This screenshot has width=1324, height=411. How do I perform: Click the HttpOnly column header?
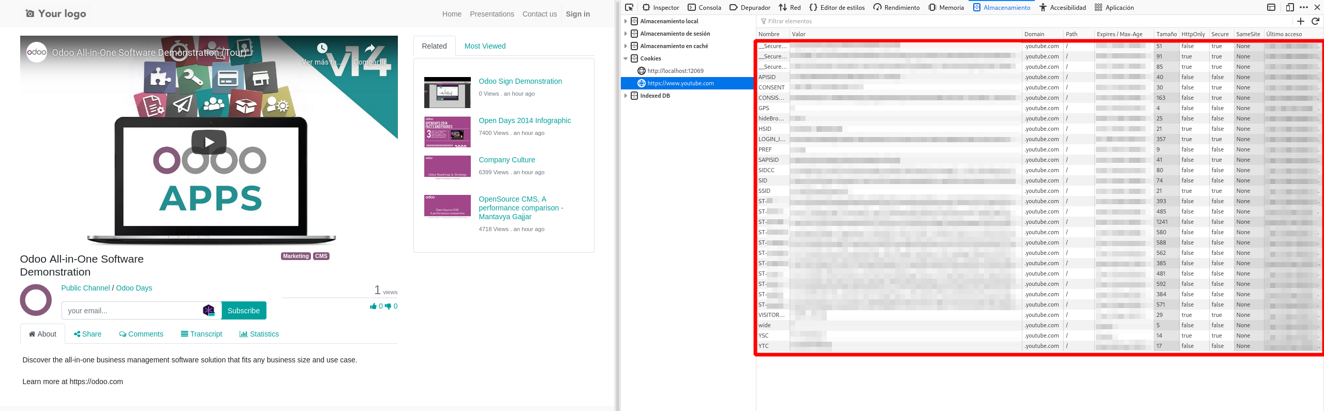coord(1194,34)
